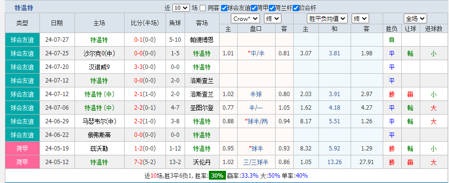Viewport: 449px width, 183px height.
Task: Click the 半球 handicap cell
Action: (256, 94)
